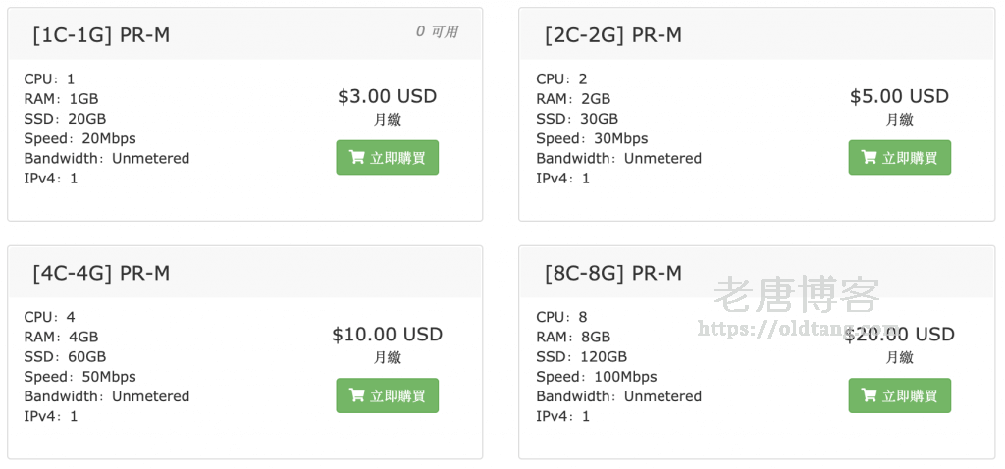
Task: Click the 老唐博客 watermark text
Action: (x=796, y=295)
